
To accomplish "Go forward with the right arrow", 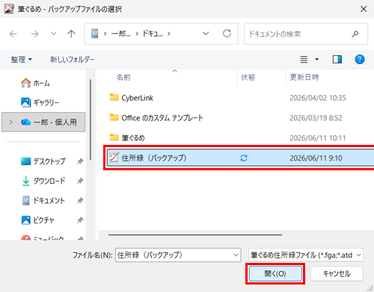I will (34, 34).
